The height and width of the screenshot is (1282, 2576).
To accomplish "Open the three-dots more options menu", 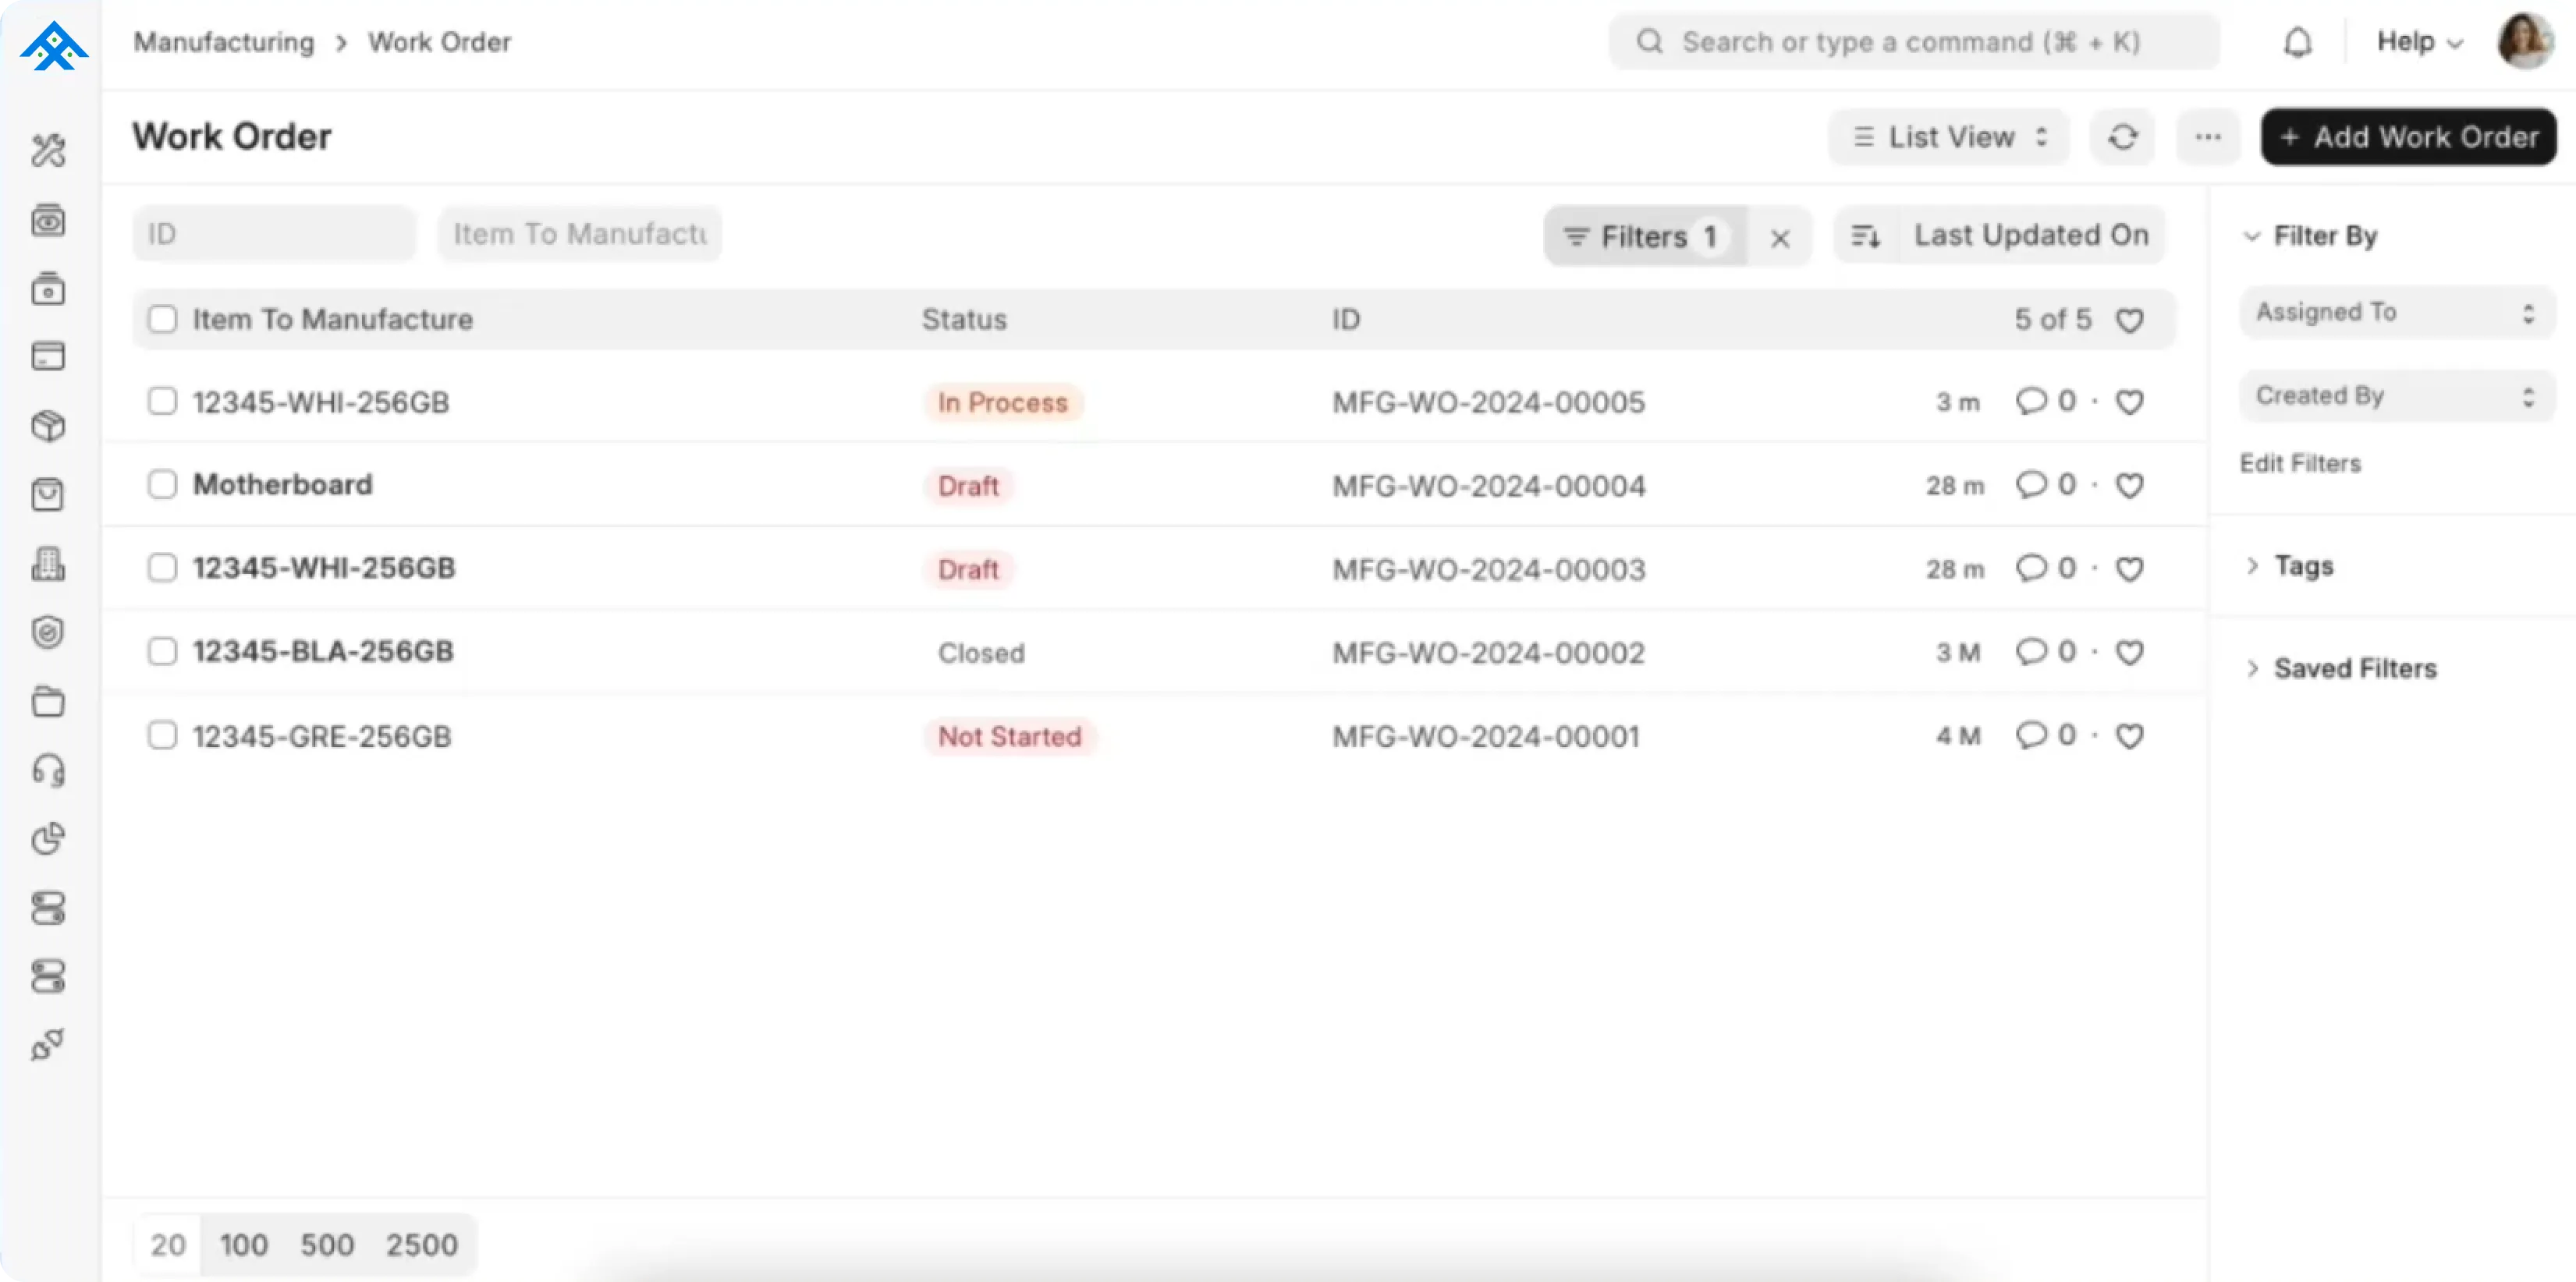I will (x=2208, y=137).
